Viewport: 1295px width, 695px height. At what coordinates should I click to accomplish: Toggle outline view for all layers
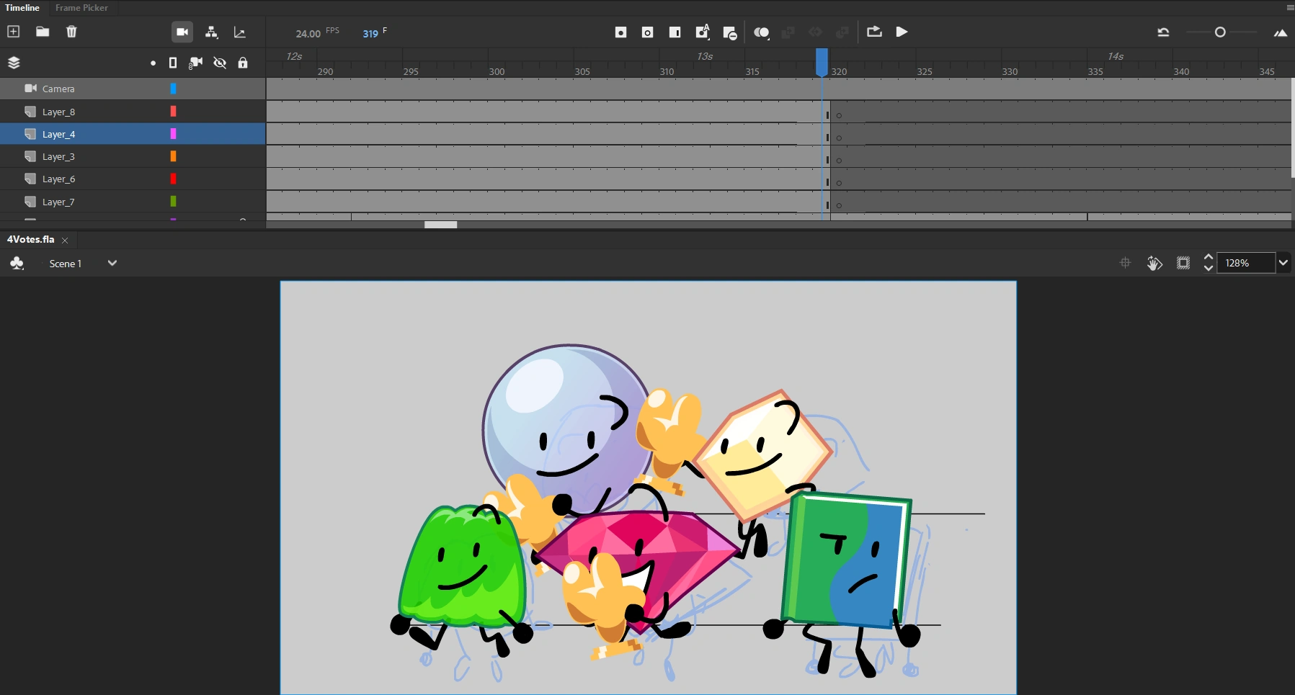(173, 63)
